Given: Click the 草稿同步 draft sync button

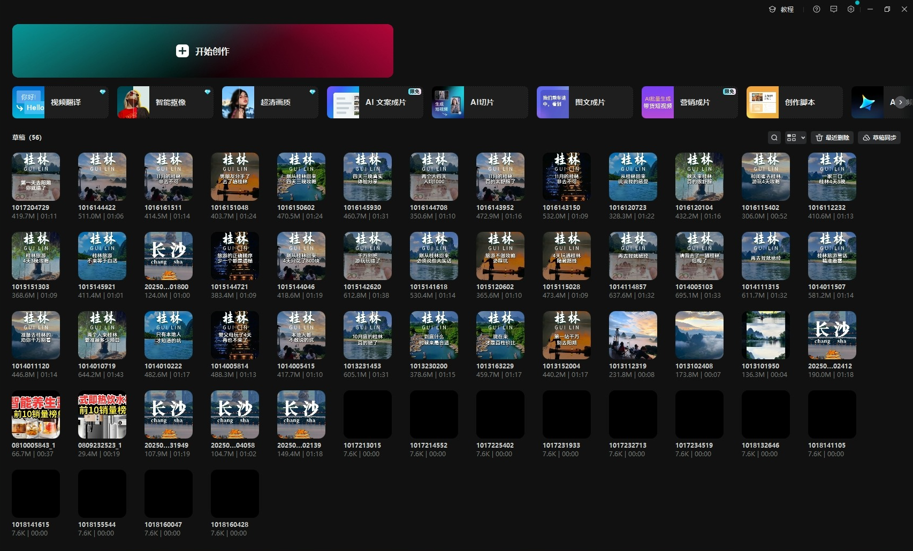Looking at the screenshot, I should (x=879, y=138).
